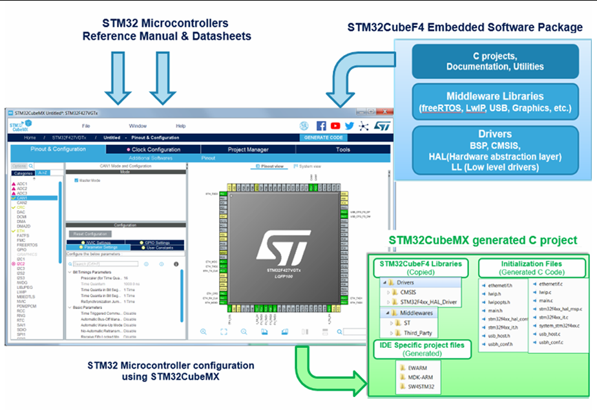This screenshot has width=597, height=410.
Task: Open the User Constants tab
Action: (x=157, y=247)
